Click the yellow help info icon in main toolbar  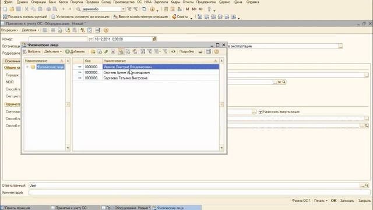coord(152,9)
